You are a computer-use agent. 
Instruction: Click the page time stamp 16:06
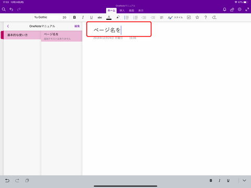click(133, 38)
